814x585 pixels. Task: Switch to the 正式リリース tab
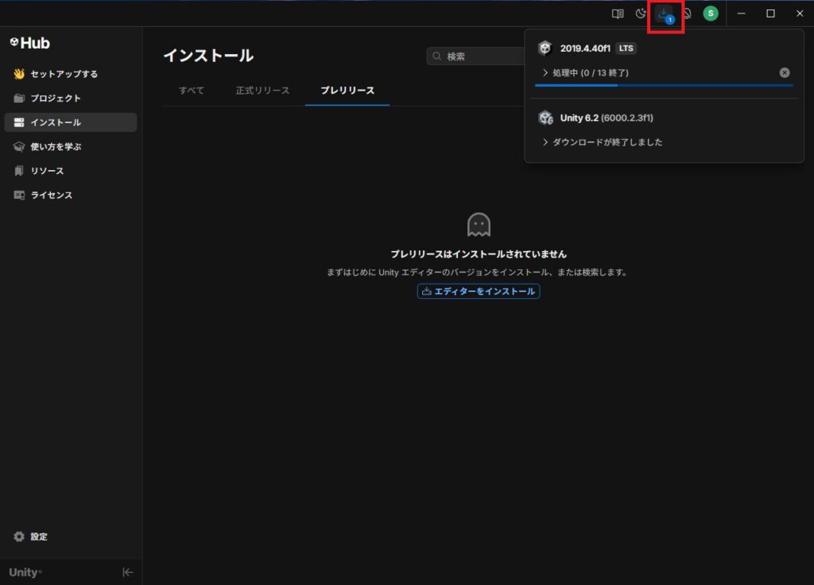tap(262, 91)
